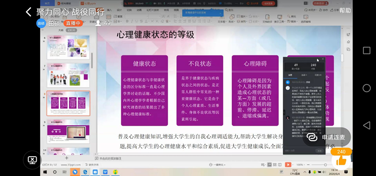This screenshot has height=176, width=376.
Task: Select the slide 7 thumbnail with people photo
Action: point(68,75)
